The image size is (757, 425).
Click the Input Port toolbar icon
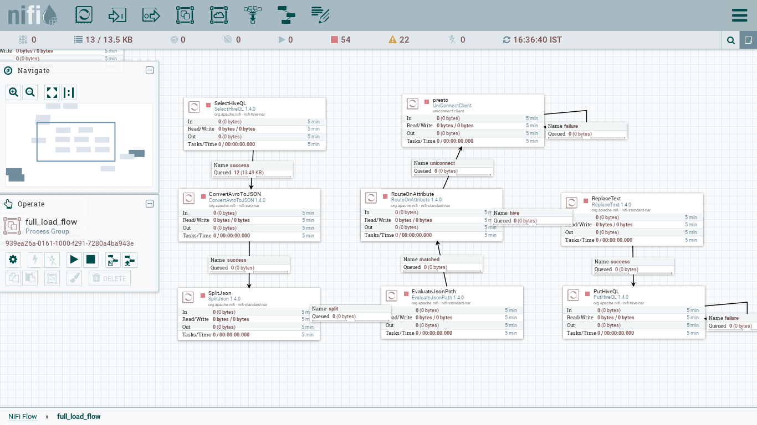(118, 15)
